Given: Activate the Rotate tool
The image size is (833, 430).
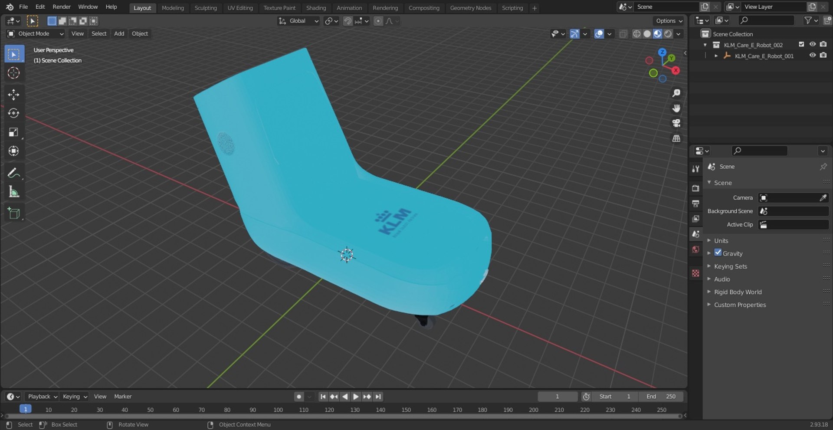Looking at the screenshot, I should 14,113.
